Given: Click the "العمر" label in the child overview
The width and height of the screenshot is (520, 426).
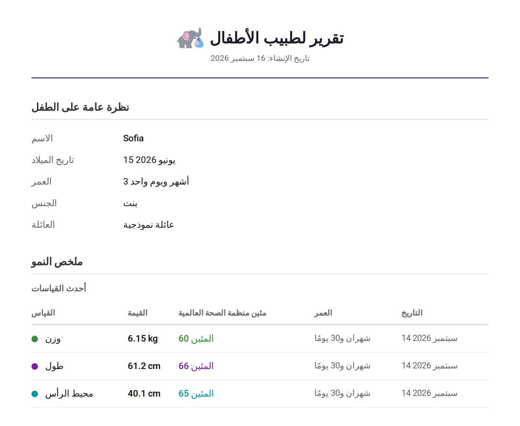Looking at the screenshot, I should (x=41, y=182).
